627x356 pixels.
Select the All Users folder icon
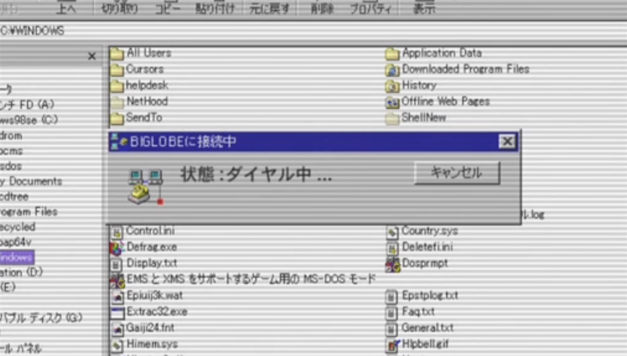click(x=117, y=54)
